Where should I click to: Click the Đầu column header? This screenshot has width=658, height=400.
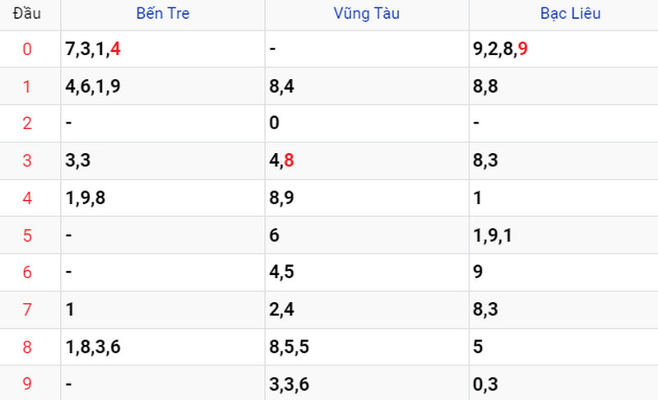[x=27, y=13]
